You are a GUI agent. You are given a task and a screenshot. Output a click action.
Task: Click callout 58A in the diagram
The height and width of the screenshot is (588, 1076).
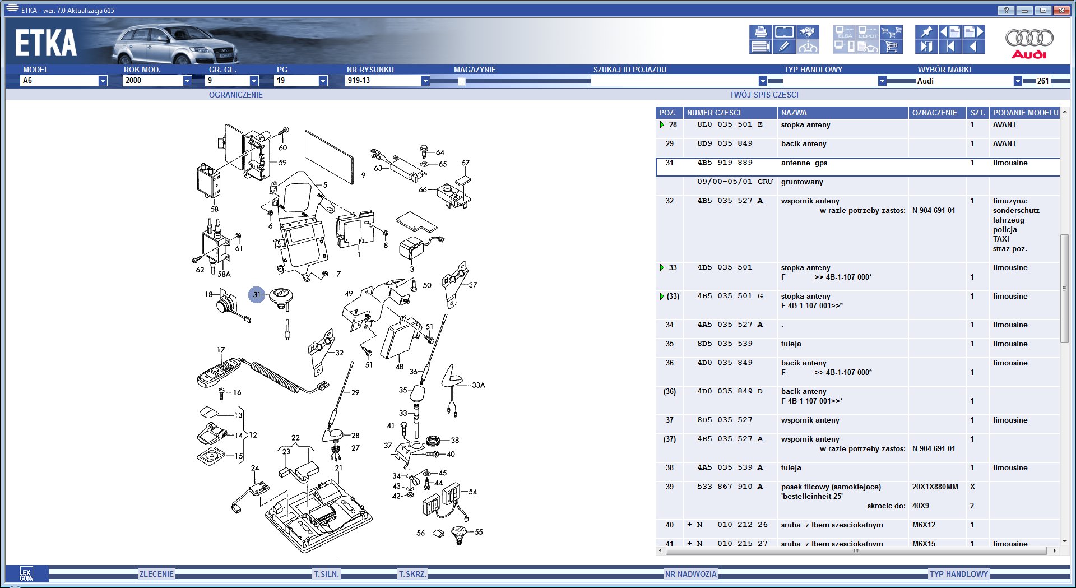[x=224, y=274]
